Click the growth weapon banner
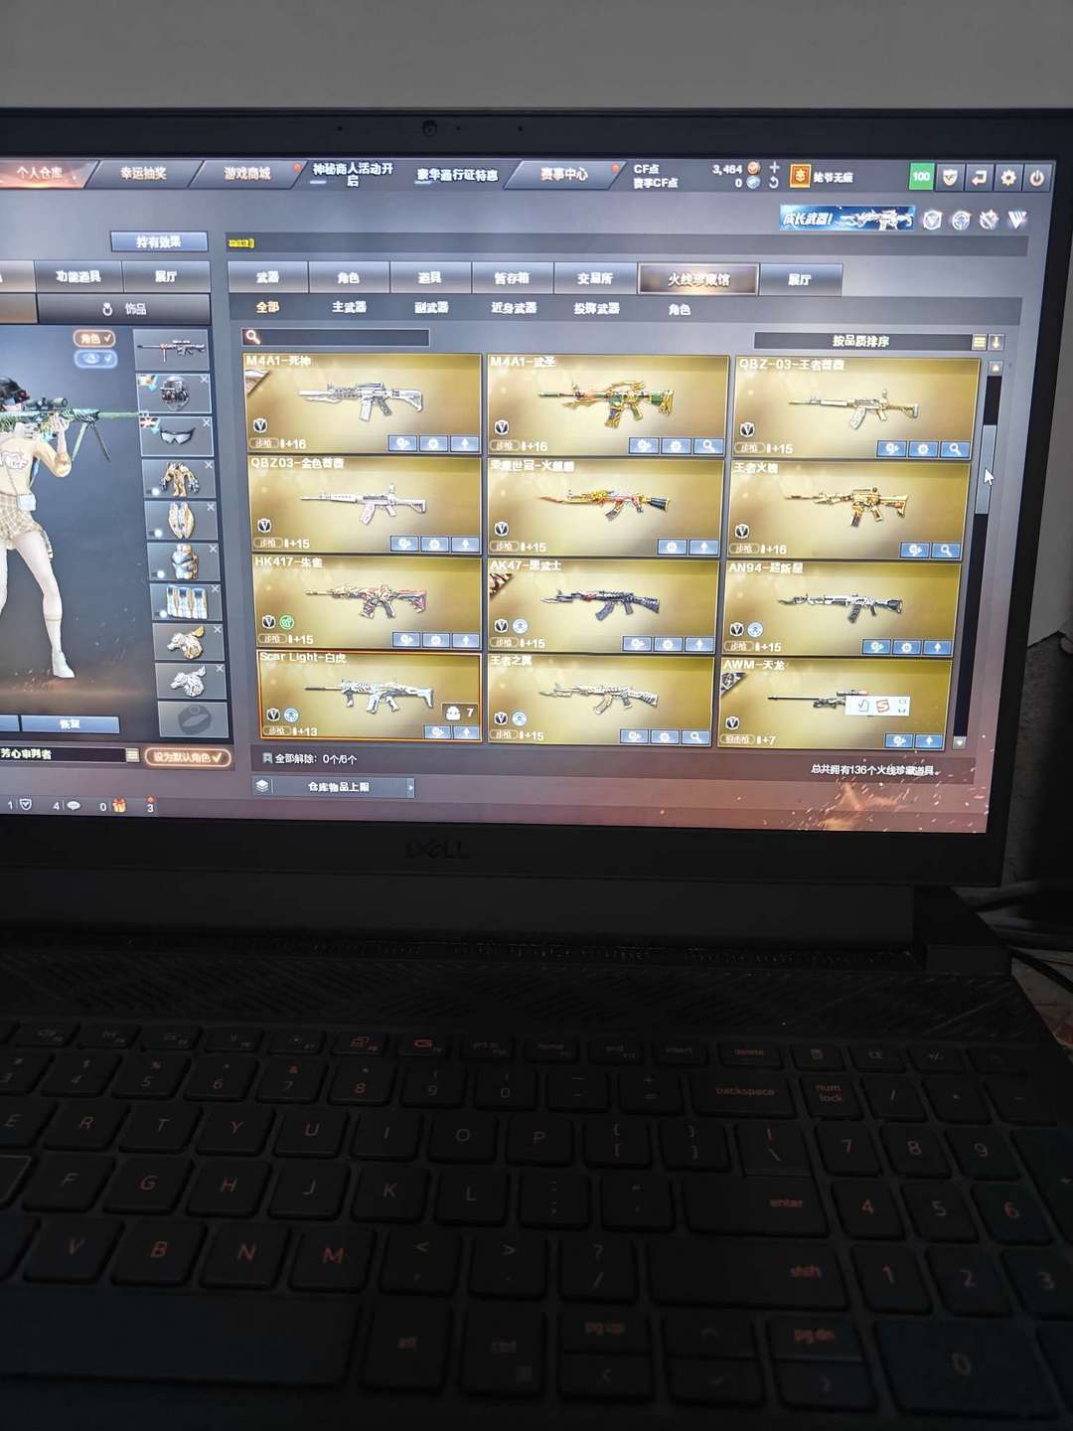Viewport: 1073px width, 1431px height. click(846, 219)
